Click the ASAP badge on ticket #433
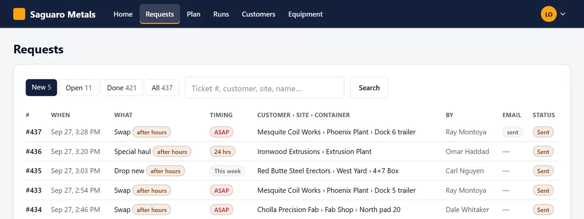The image size is (584, 219). tap(222, 190)
